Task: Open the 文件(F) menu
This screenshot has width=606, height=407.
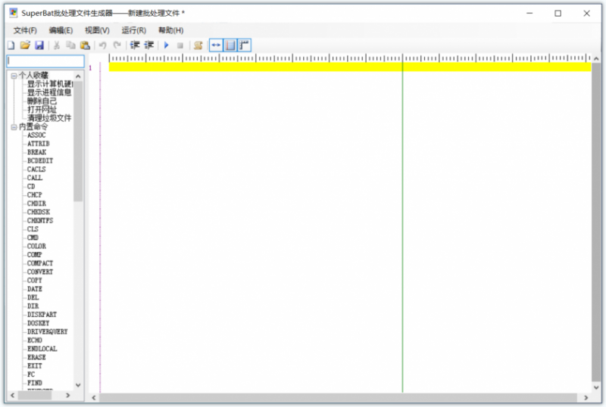Action: coord(25,30)
